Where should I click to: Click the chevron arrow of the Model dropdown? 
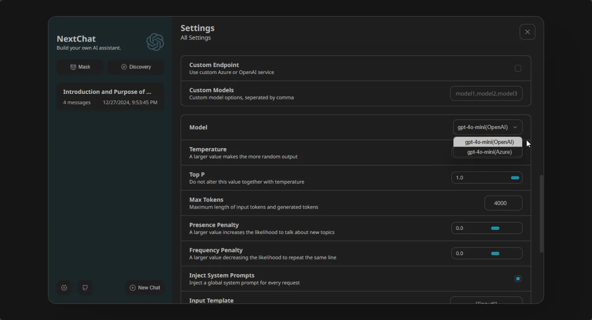[x=515, y=127]
